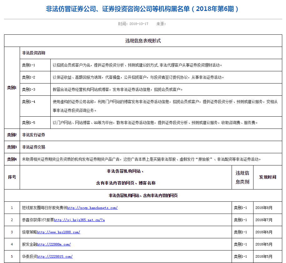Select the 2018年8月 date cell in row 1
This screenshot has width=286, height=263.
click(x=264, y=208)
